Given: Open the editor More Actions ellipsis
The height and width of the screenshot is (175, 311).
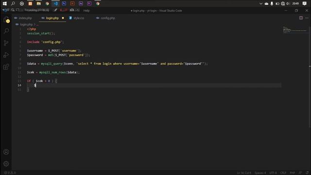Looking at the screenshot, I should point(307,18).
